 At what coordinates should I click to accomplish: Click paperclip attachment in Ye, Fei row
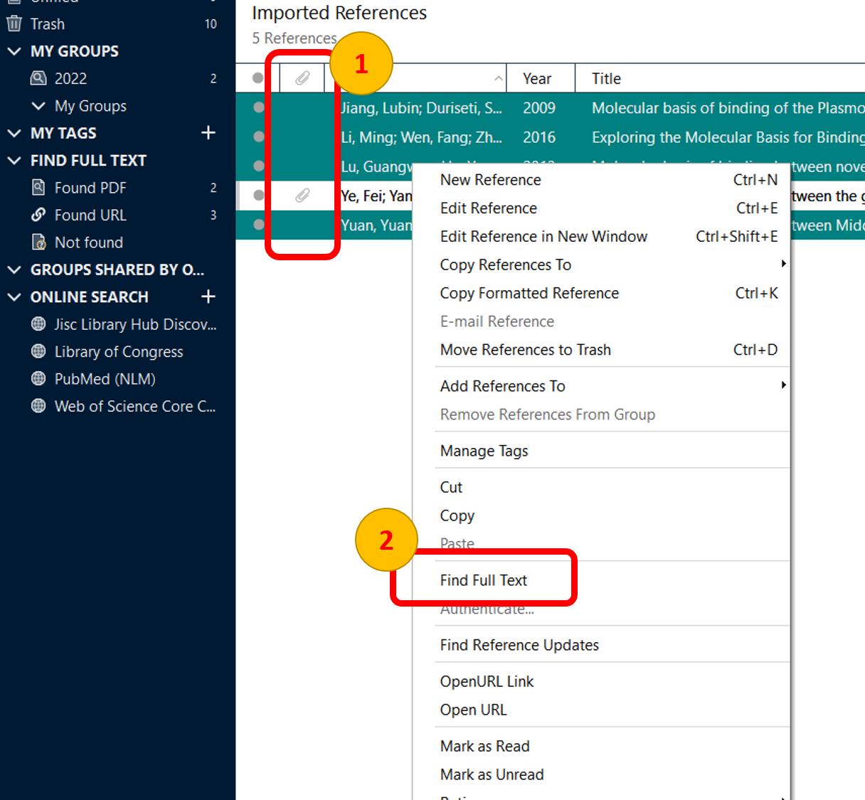[x=302, y=196]
